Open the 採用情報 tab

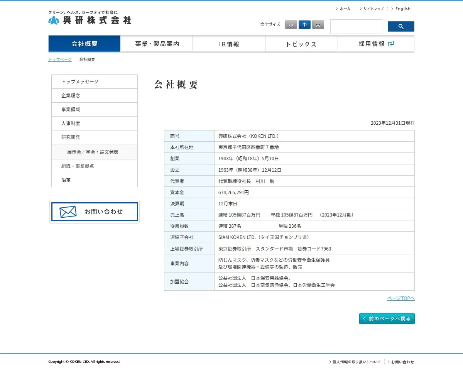tap(376, 44)
